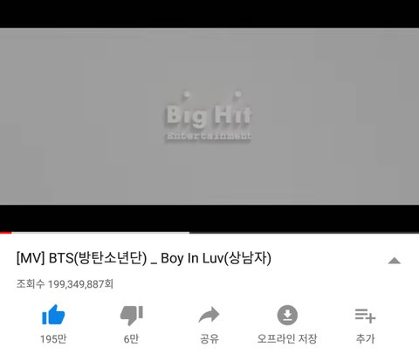The image size is (419, 354).
Task: Expand the video description with the arrow
Action: click(x=395, y=261)
